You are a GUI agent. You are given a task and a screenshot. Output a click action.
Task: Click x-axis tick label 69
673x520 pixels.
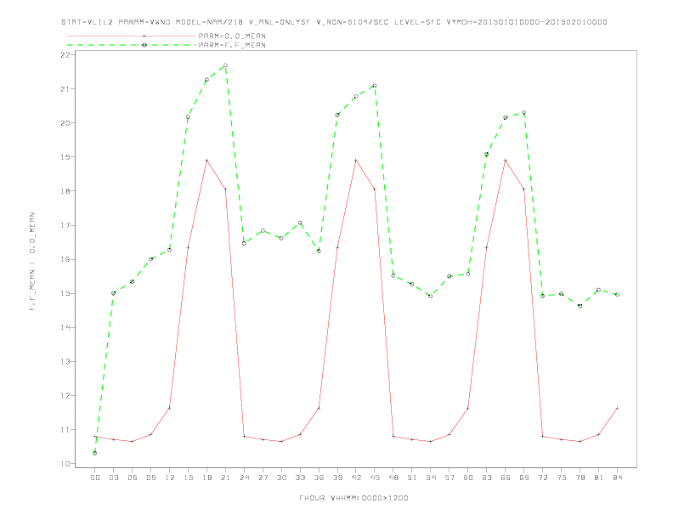pos(524,478)
